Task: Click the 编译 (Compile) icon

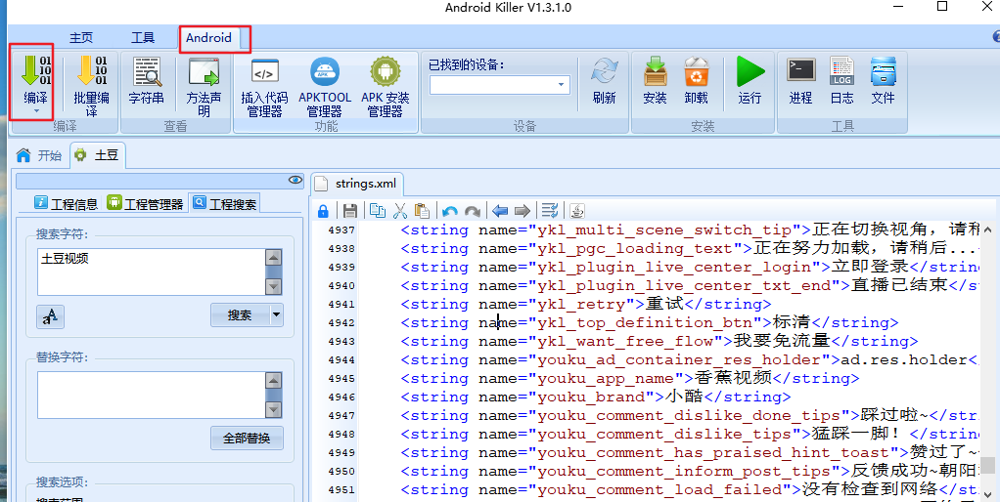Action: 35,72
